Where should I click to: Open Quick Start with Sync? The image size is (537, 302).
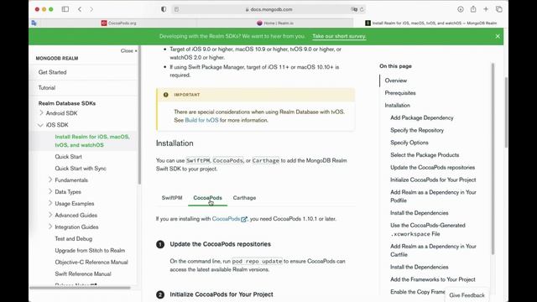[81, 168]
